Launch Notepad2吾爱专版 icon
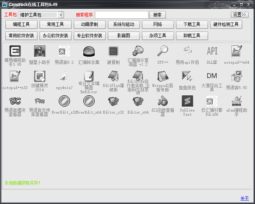255x204 pixels. coord(162,76)
